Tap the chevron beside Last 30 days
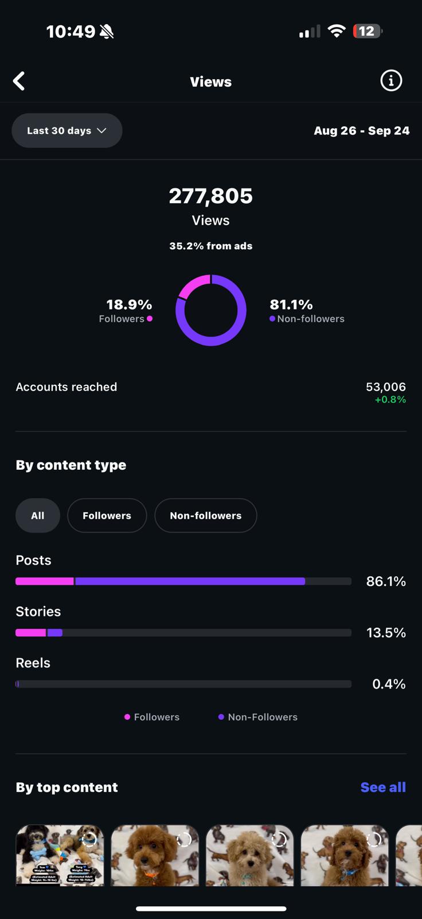 pos(102,130)
